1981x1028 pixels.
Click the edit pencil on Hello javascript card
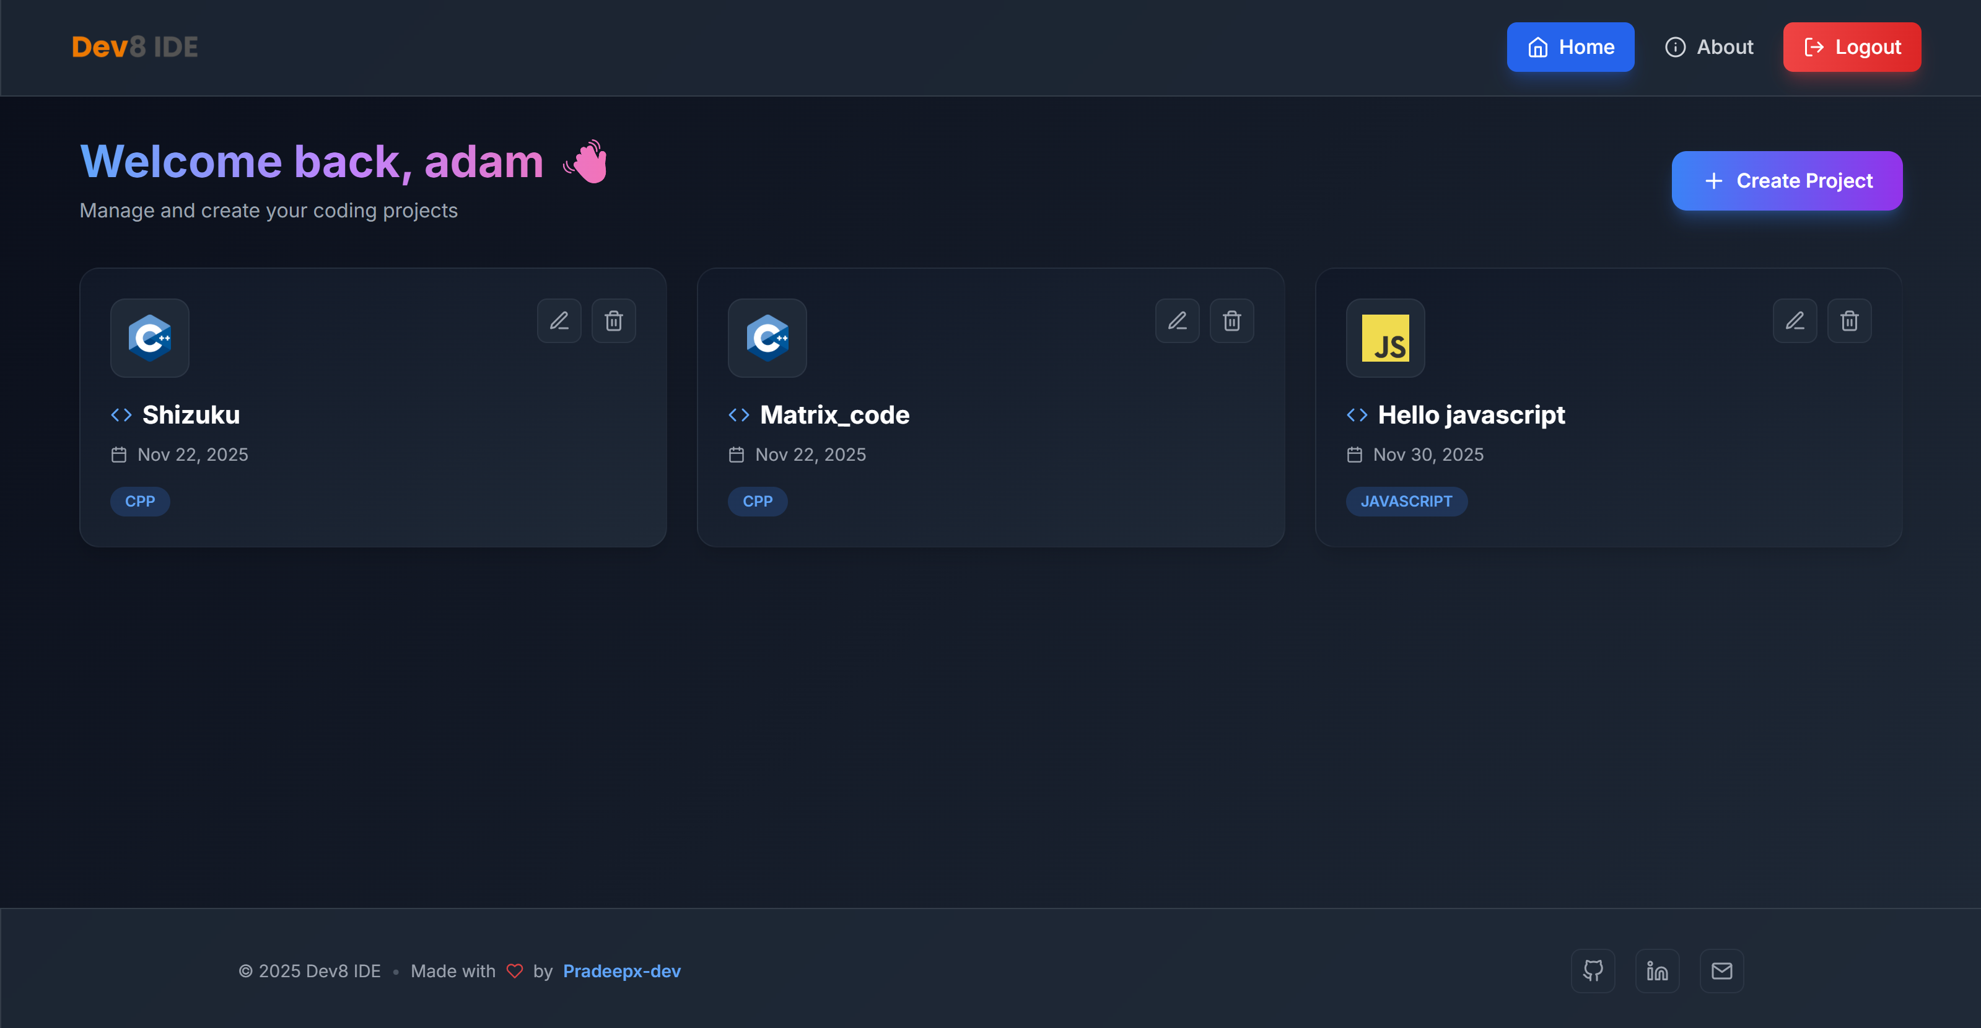(1795, 321)
